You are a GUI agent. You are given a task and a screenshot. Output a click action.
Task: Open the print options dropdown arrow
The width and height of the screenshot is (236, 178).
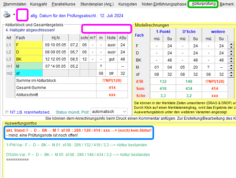coord(14,15)
